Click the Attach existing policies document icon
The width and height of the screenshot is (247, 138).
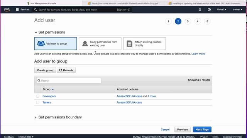click(130, 43)
